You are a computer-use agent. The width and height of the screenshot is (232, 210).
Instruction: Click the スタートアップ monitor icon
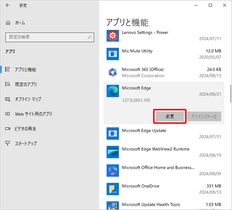(x=7, y=143)
